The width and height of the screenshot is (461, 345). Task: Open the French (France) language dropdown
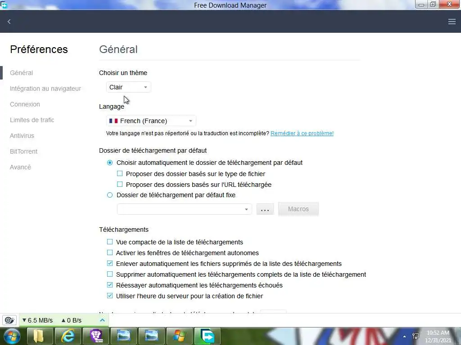click(151, 121)
